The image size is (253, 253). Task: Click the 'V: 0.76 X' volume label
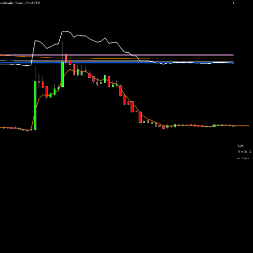tap(244, 152)
